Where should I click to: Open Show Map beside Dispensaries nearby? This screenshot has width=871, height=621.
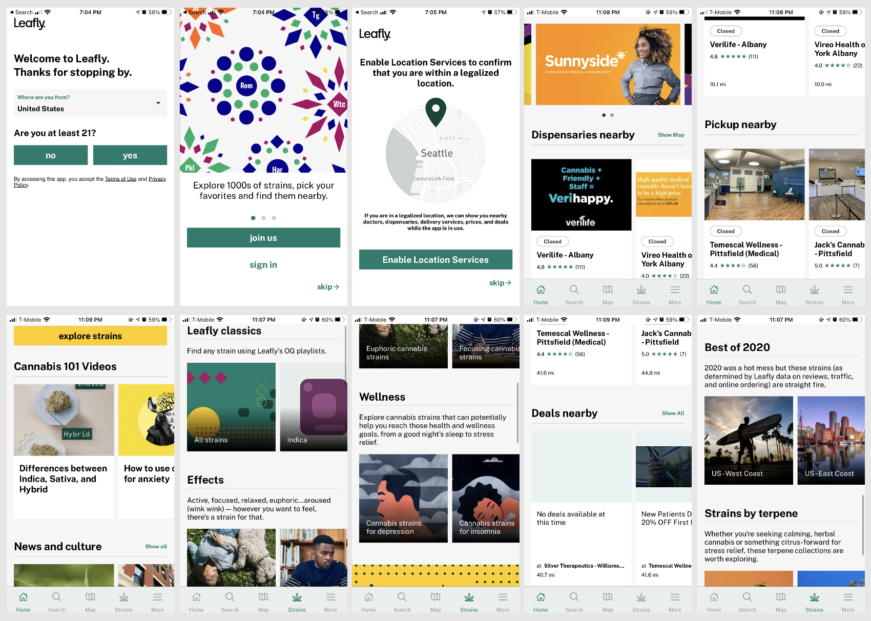671,135
